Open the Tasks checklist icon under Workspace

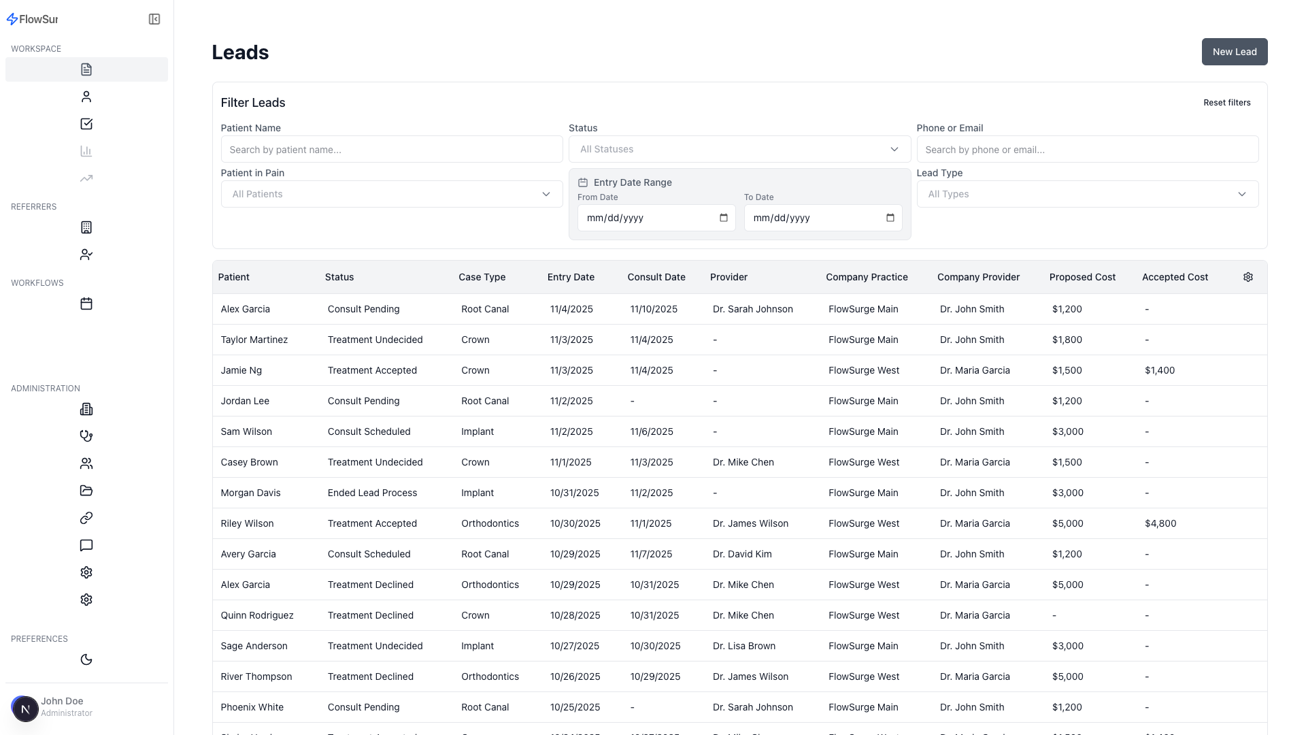tap(86, 124)
